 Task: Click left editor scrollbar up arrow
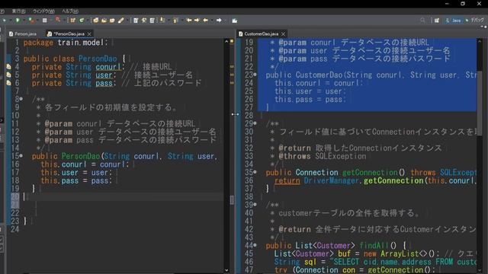pos(226,41)
